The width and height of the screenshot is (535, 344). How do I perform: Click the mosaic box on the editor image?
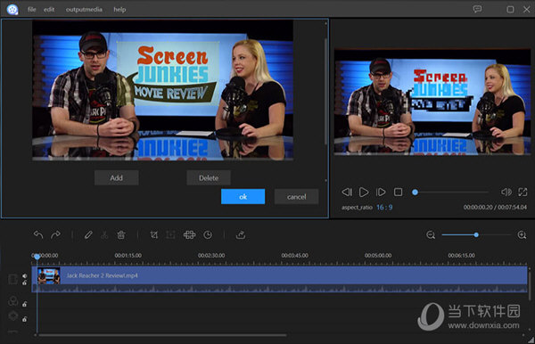[x=168, y=73]
